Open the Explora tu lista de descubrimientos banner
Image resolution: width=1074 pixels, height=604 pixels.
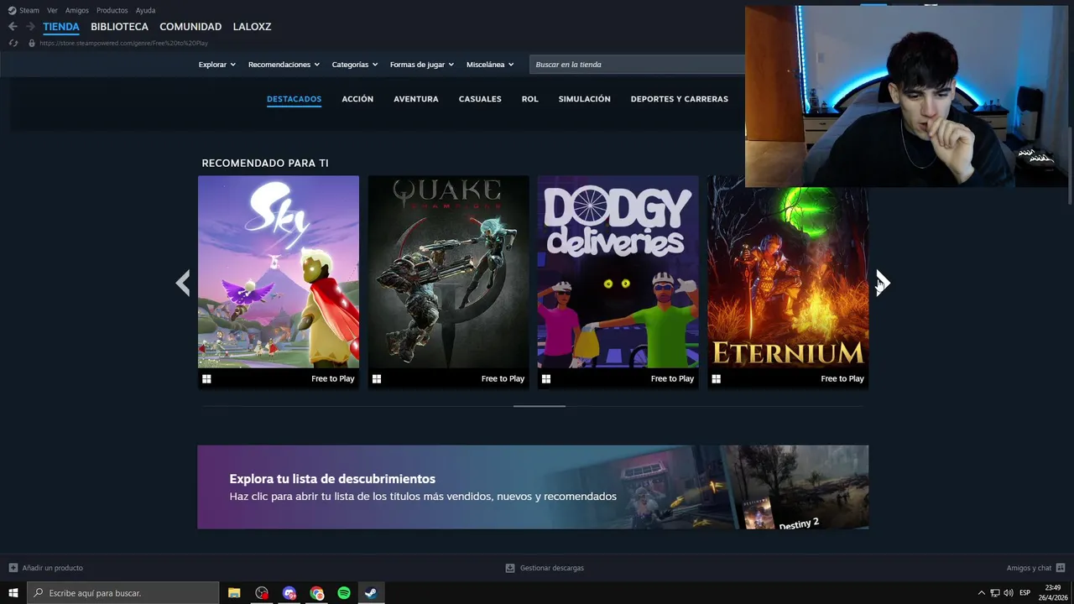[533, 487]
